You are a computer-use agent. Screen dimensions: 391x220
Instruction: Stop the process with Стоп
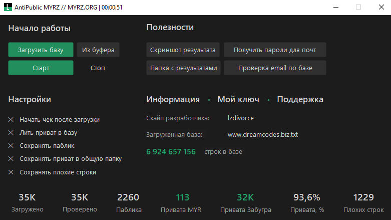[x=98, y=68]
